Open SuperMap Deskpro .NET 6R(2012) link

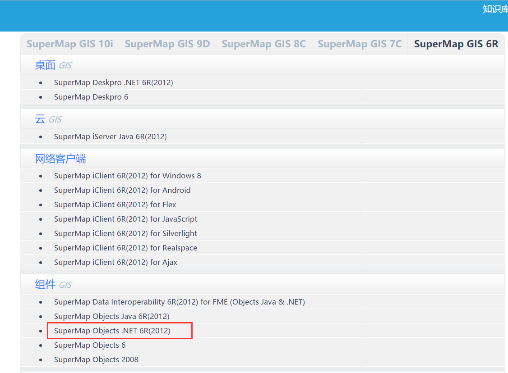(113, 82)
